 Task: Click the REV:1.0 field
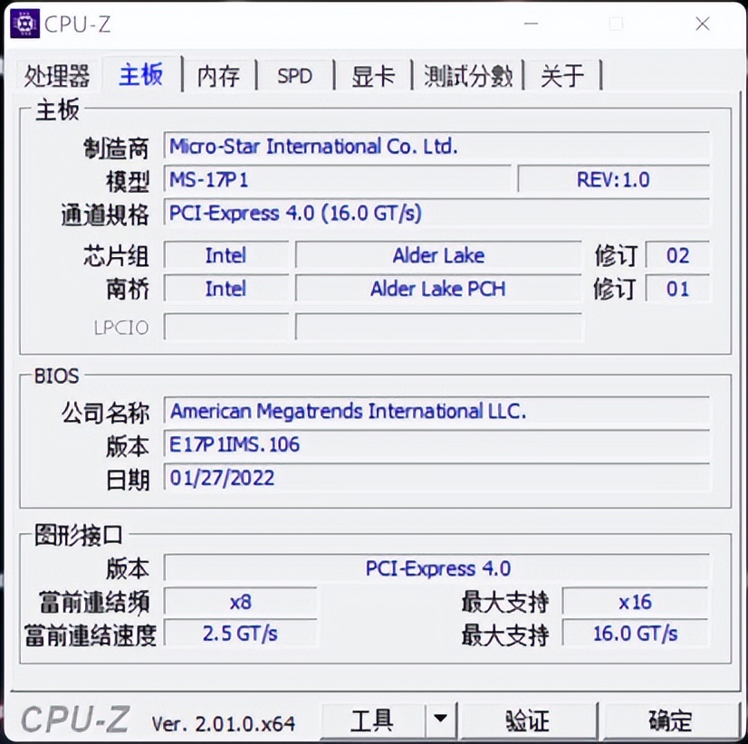(x=613, y=180)
